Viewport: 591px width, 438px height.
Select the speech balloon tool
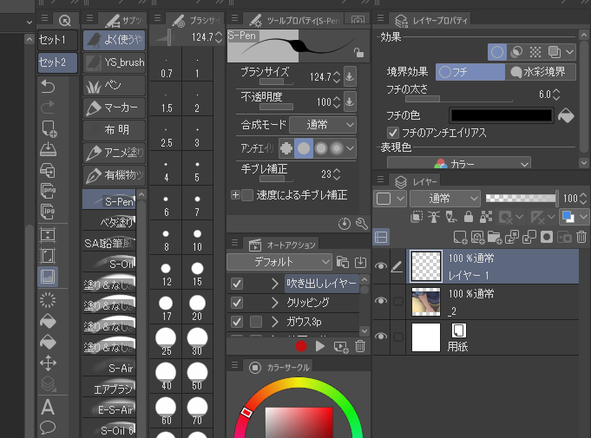click(x=48, y=428)
